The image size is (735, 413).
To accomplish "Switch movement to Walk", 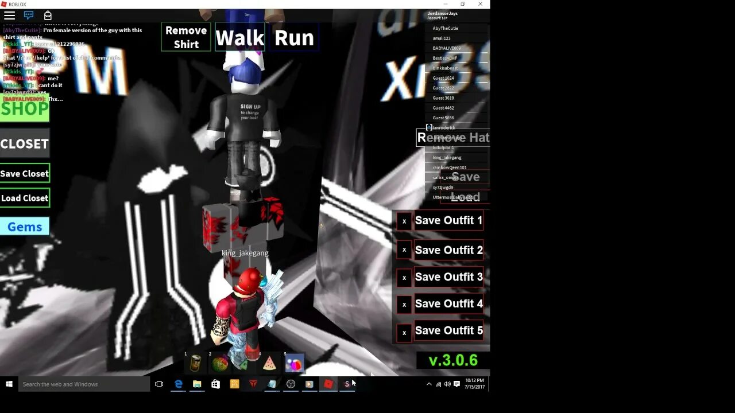I will coord(240,37).
